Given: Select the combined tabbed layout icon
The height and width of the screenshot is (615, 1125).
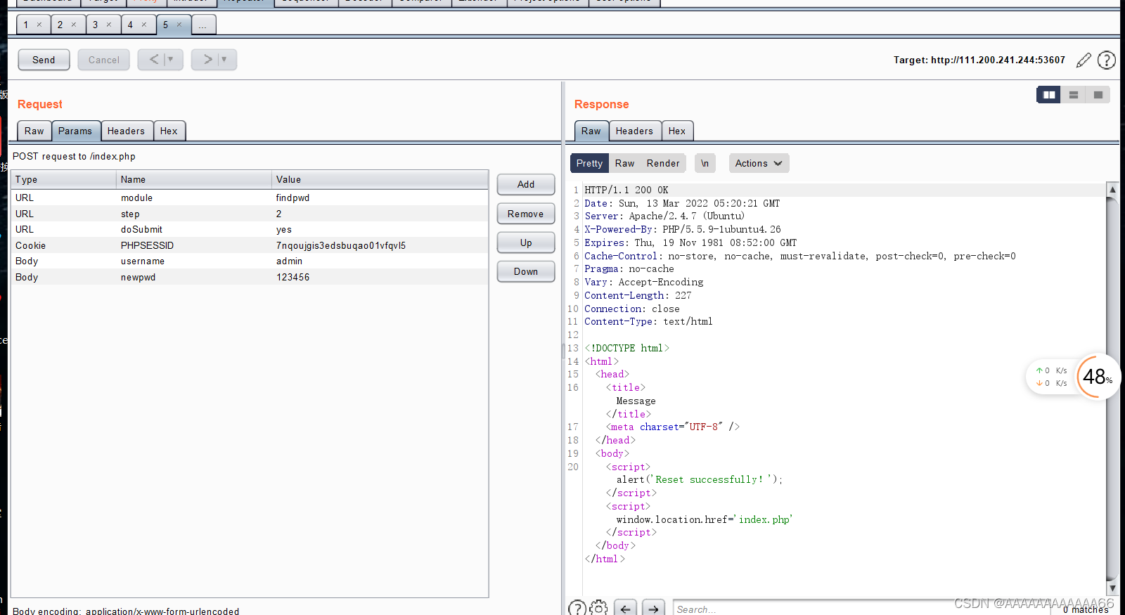Looking at the screenshot, I should [1098, 95].
